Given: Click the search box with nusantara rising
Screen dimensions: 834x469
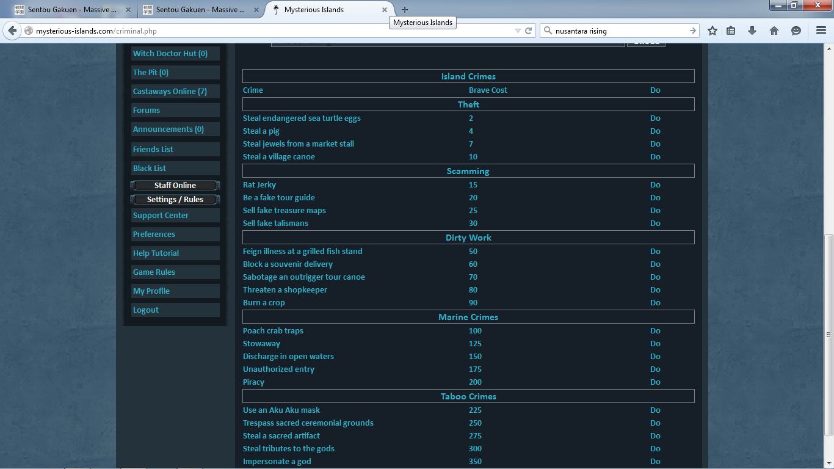Looking at the screenshot, I should [619, 31].
